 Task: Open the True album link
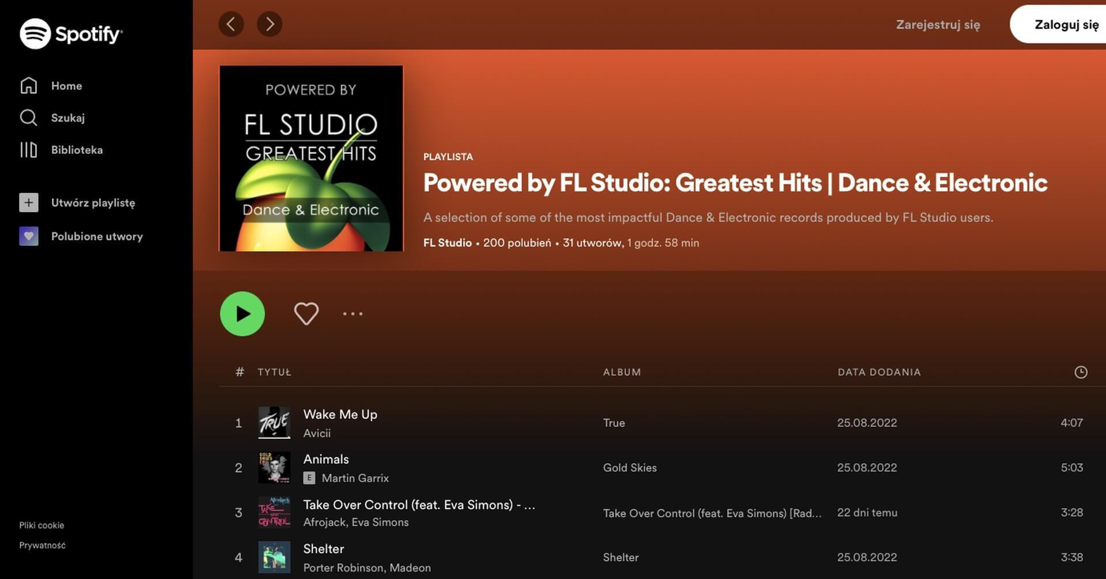point(614,423)
